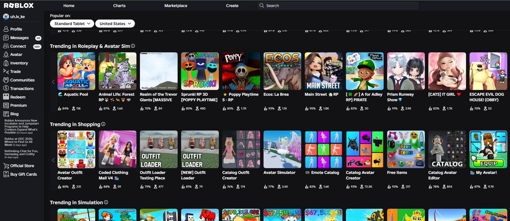Open the Redeem sidebar icon

(x=6, y=97)
